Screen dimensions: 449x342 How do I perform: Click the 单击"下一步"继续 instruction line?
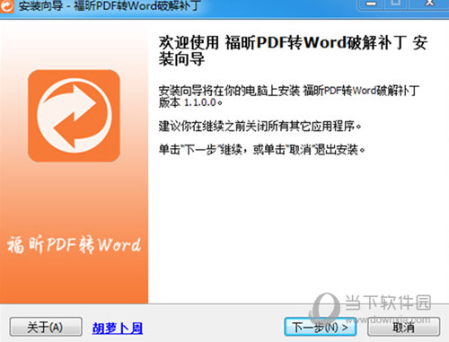point(261,149)
